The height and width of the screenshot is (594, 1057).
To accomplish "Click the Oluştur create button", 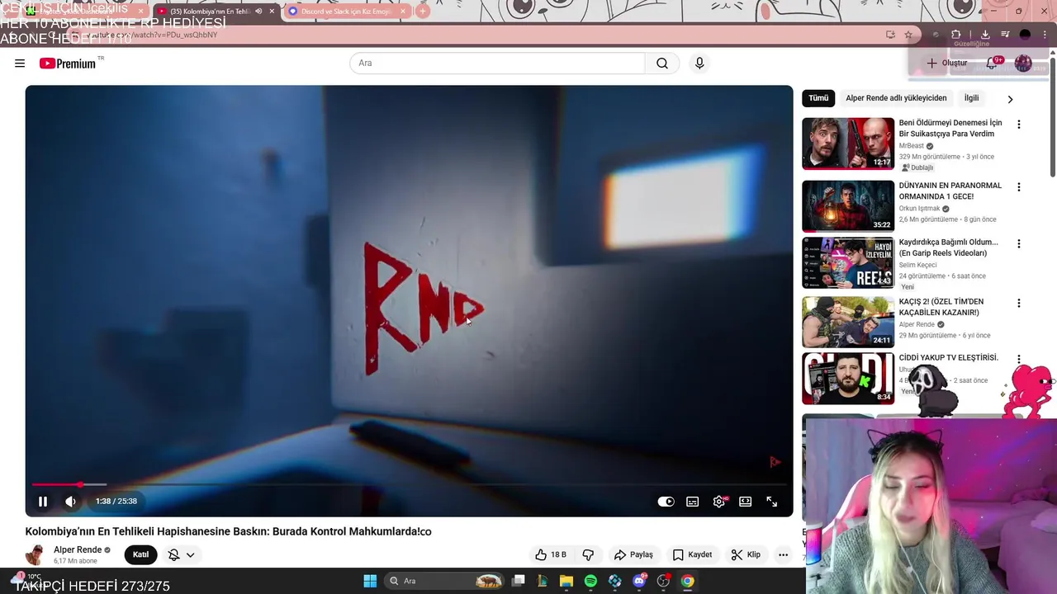I will [946, 64].
